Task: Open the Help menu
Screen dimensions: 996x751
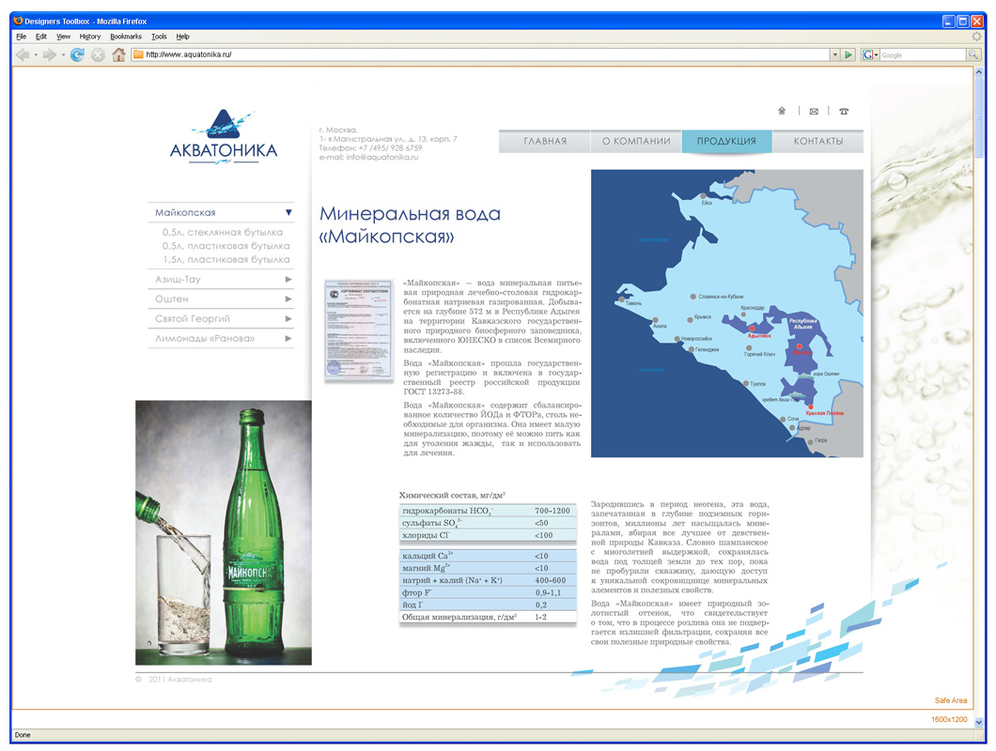Action: (183, 37)
